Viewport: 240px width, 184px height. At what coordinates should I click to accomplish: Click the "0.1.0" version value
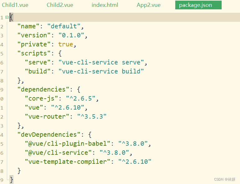[x=72, y=35]
